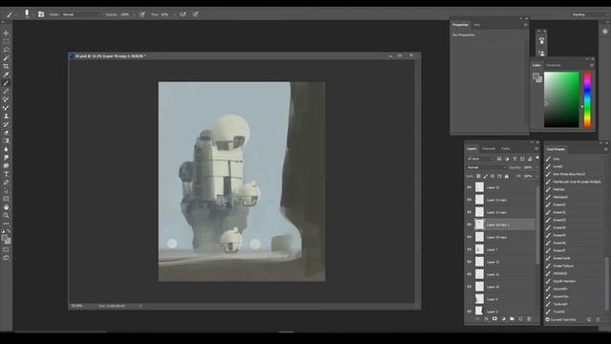Select the Blur tool
Viewport: 611px width, 344px height.
[6, 149]
